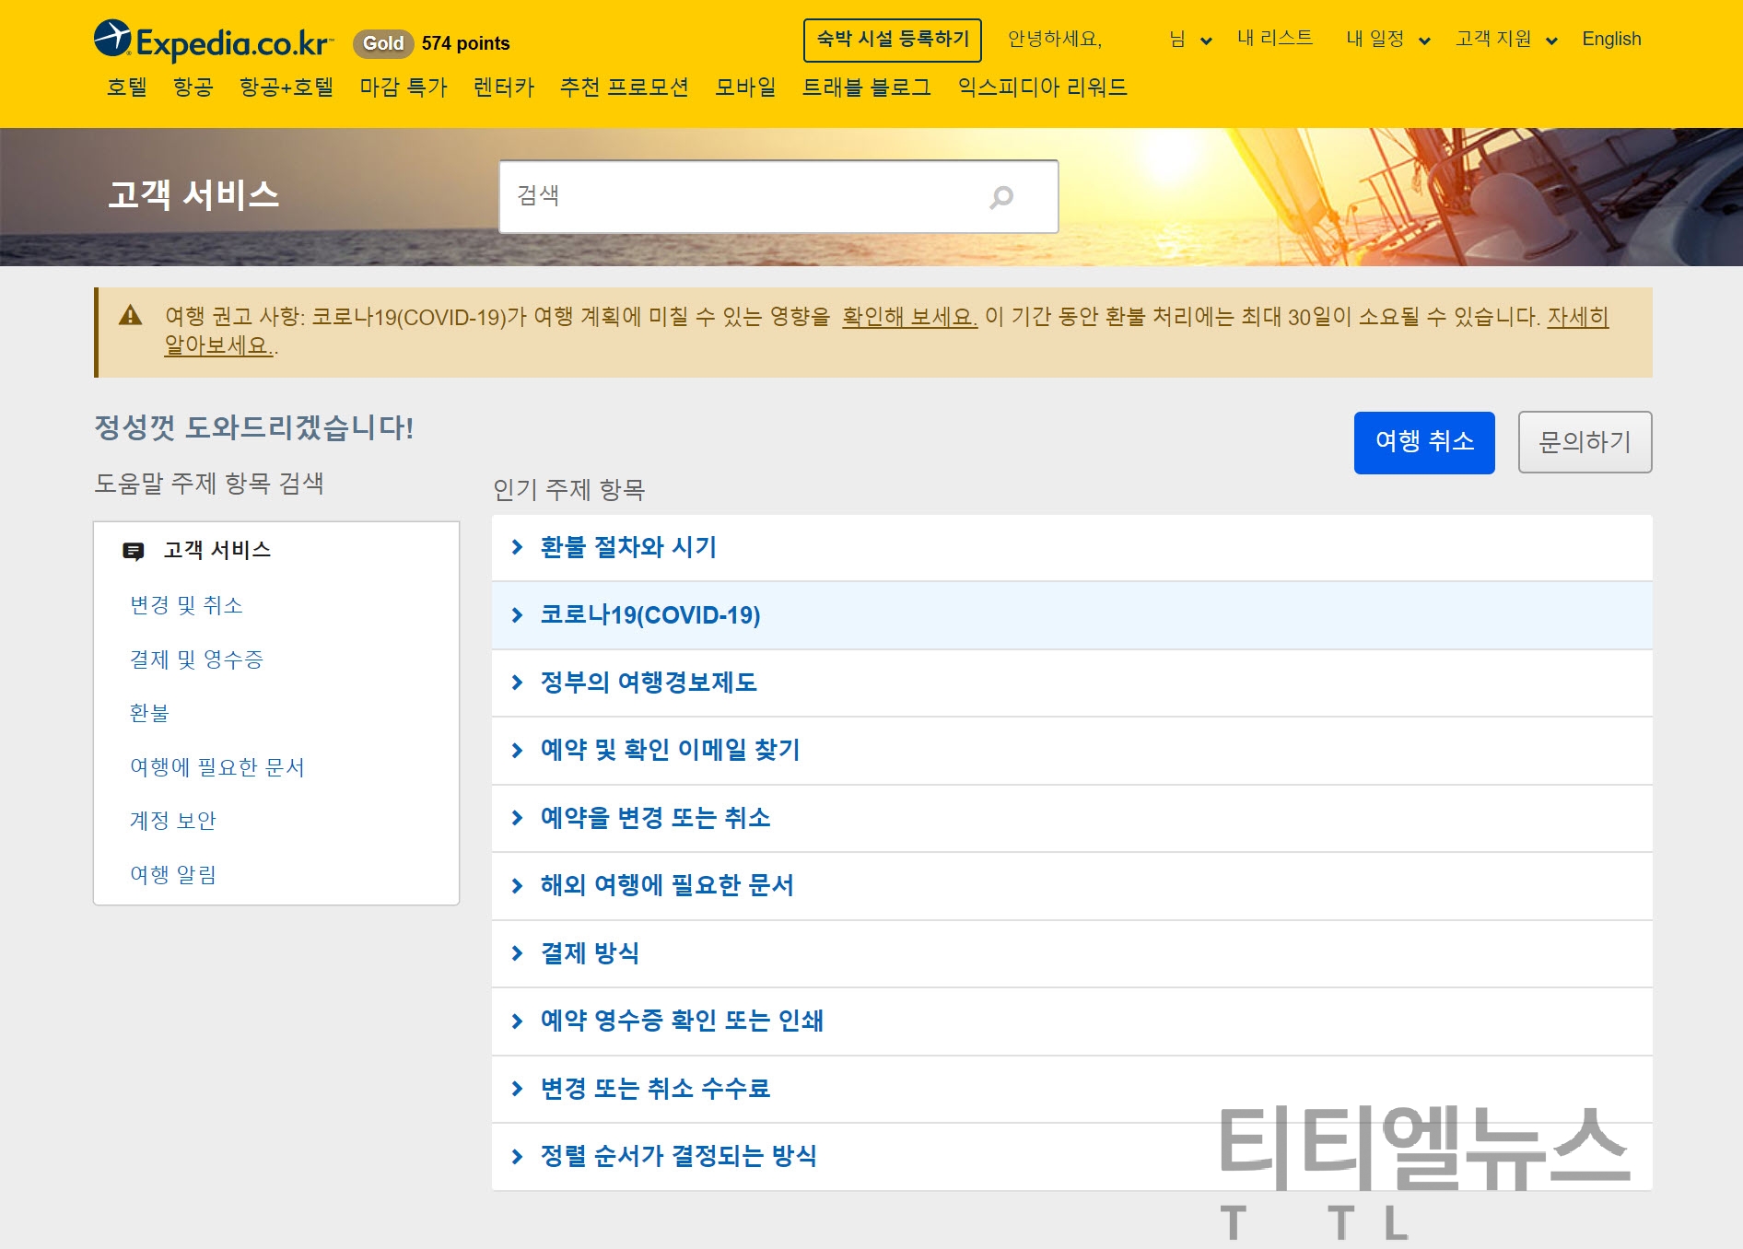Expand 변경 또는 취소 수수료 topic
This screenshot has height=1249, width=1743.
(1071, 1089)
